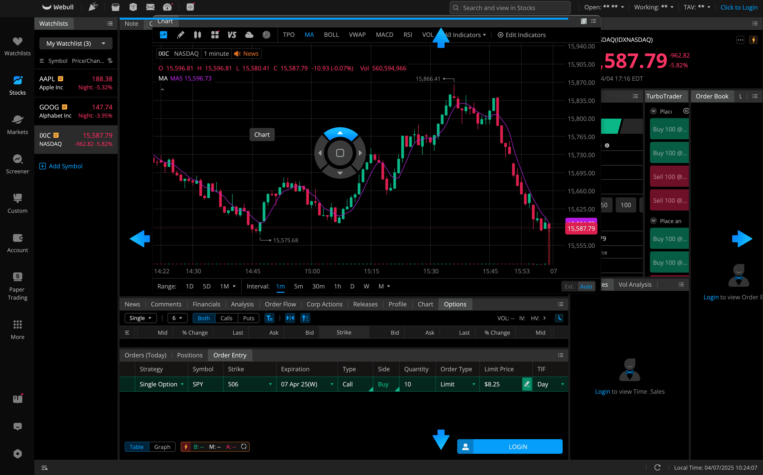Open the VS compare icon

(x=232, y=35)
